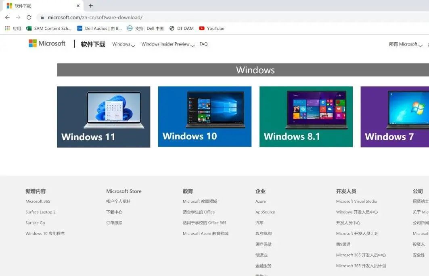Click the Microsoft logo in the header
The image size is (429, 276).
tap(47, 43)
